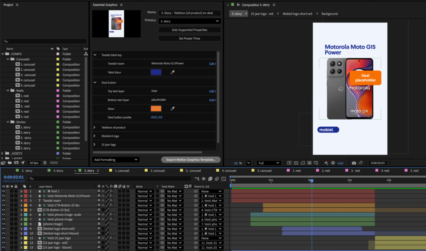Image resolution: width=426 pixels, height=251 pixels.
Task: Open the Primary composition dropdown
Action: tap(190, 21)
